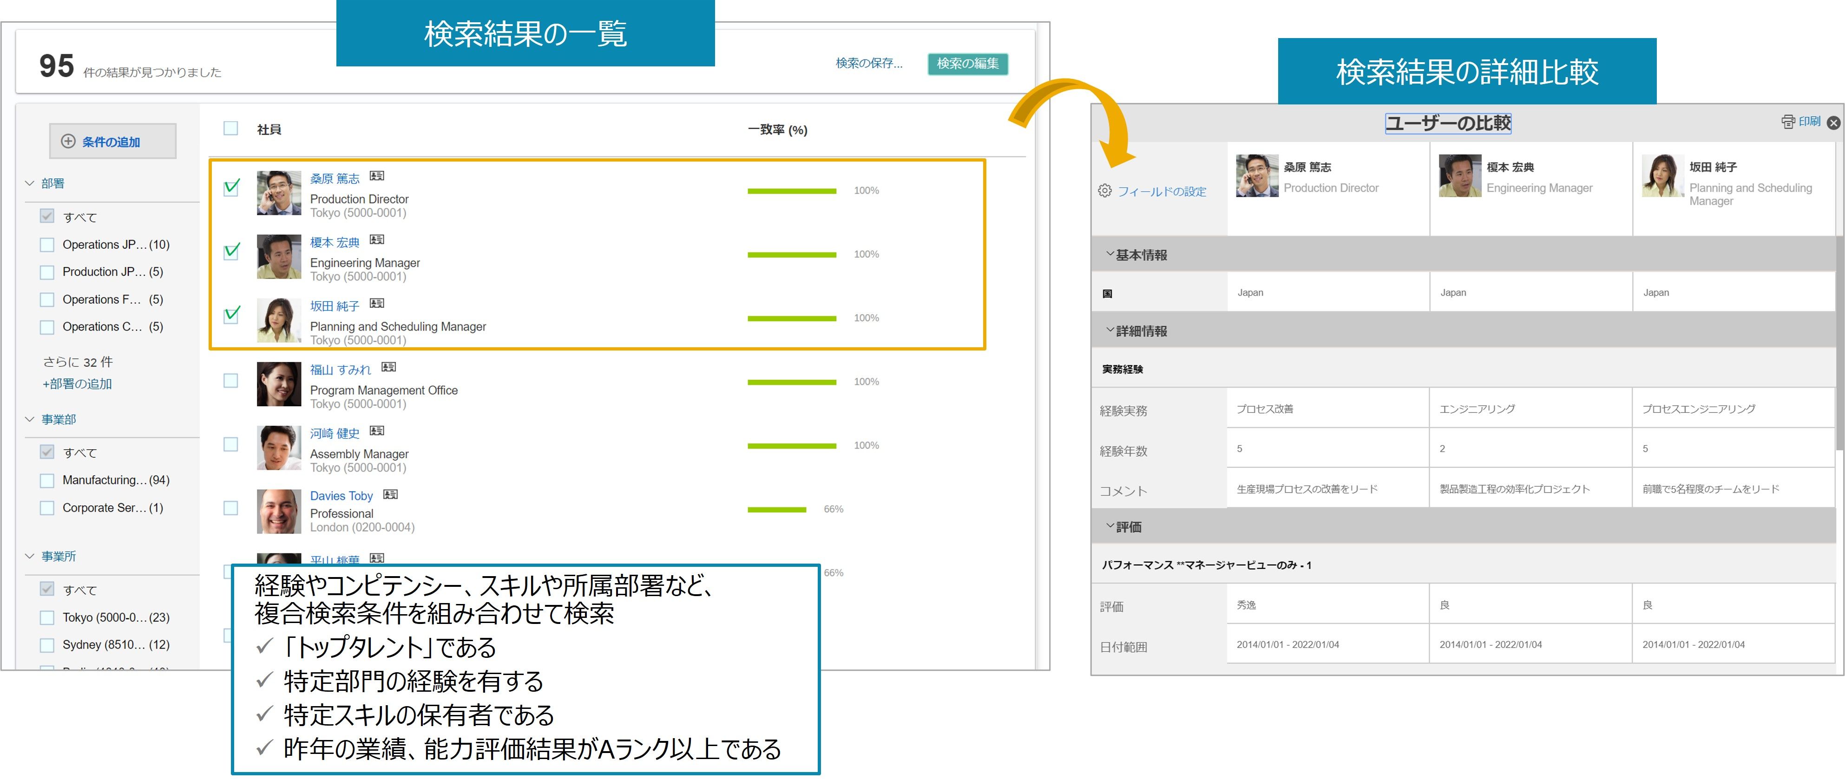The image size is (1845, 779).
Task: Click the print icon in ユーザーの比較 panel
Action: click(1788, 122)
